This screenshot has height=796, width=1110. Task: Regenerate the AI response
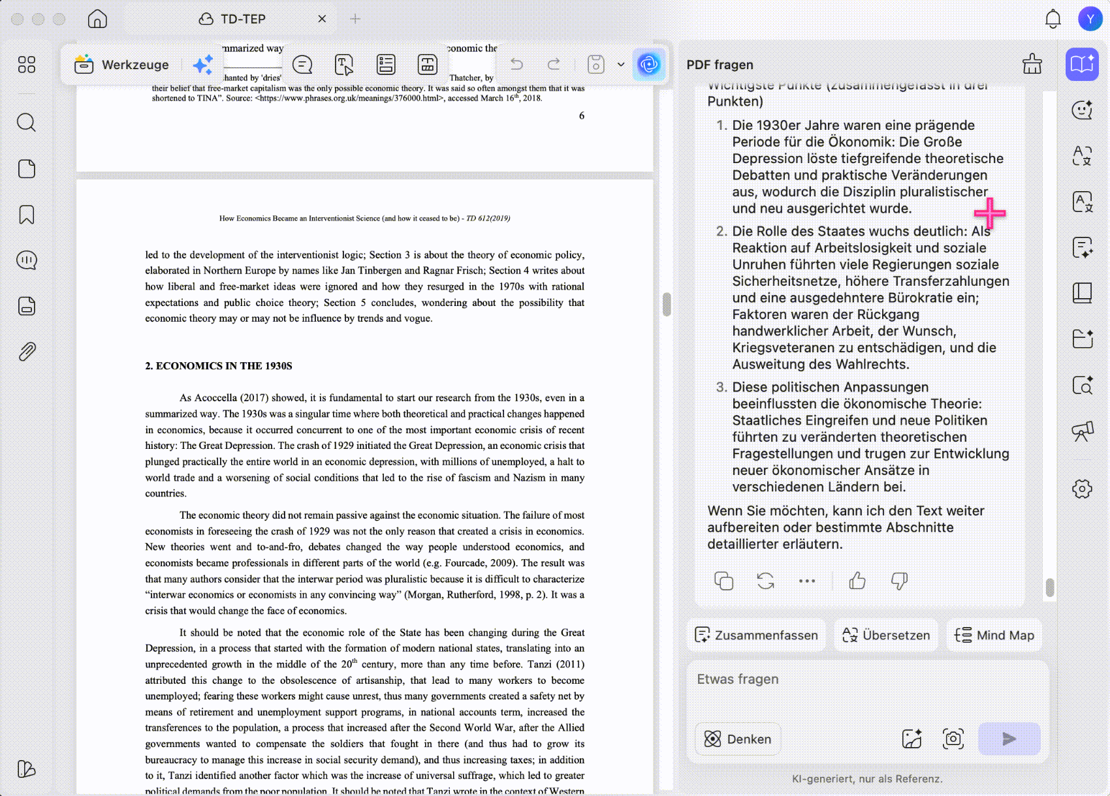coord(765,581)
